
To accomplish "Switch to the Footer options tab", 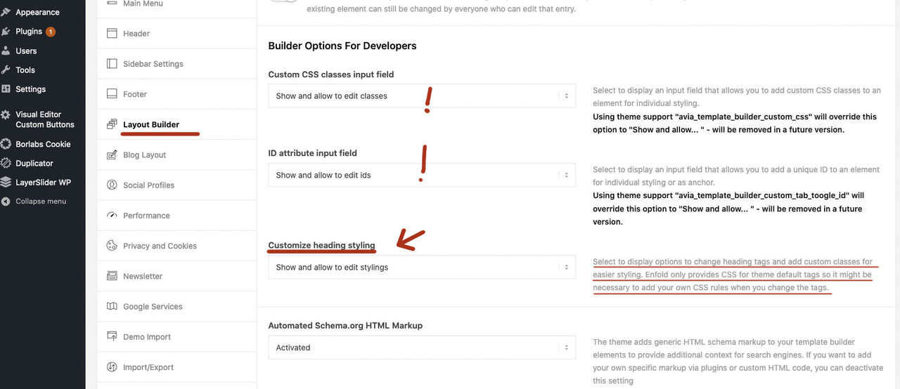I will [x=176, y=93].
